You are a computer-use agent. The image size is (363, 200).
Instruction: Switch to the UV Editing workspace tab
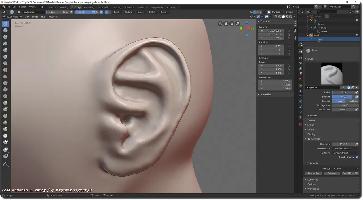[x=89, y=7]
